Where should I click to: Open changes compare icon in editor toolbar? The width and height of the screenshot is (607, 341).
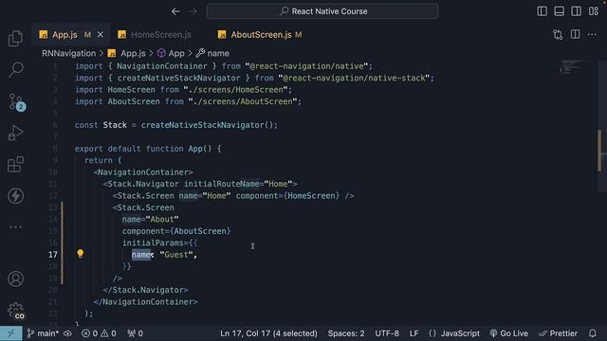click(558, 35)
